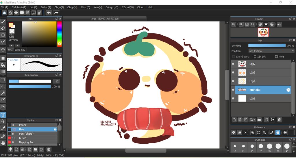Select the Eyedropper tool

pos(3,136)
